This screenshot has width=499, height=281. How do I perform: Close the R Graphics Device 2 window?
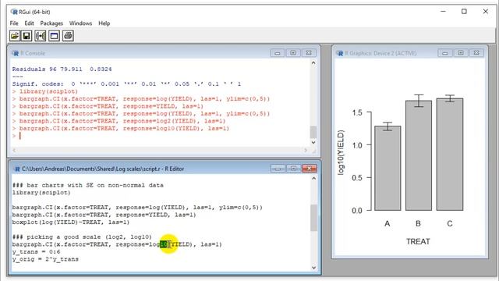coord(476,53)
